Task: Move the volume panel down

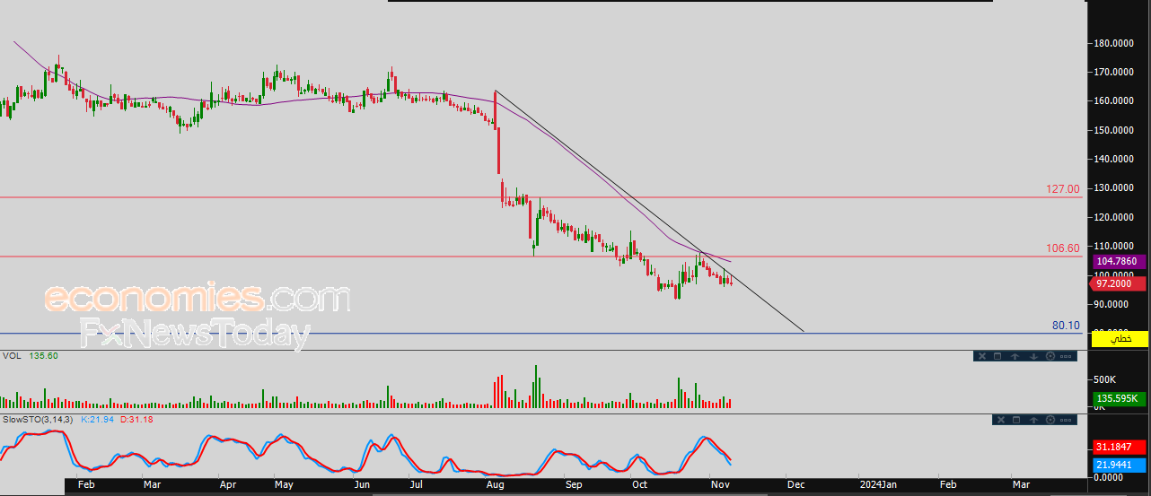Action: tap(1032, 356)
